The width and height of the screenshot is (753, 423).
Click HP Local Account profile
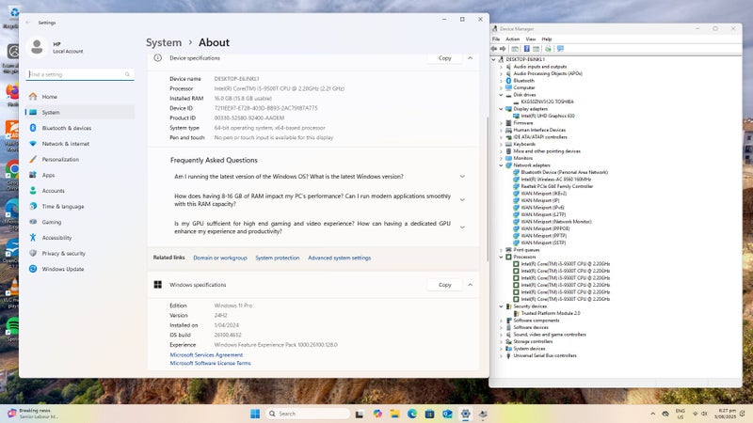(x=56, y=48)
